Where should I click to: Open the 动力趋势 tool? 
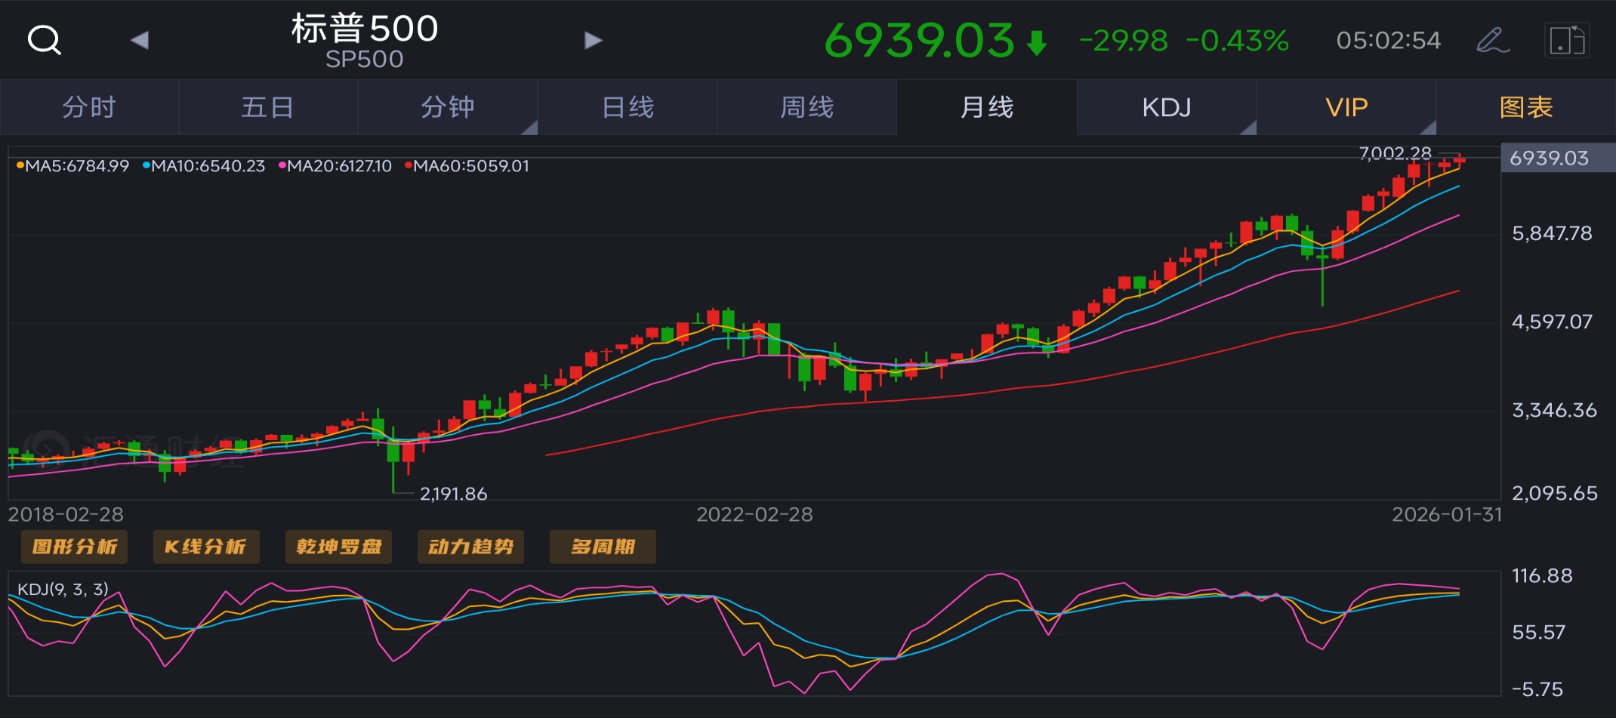pyautogui.click(x=470, y=547)
